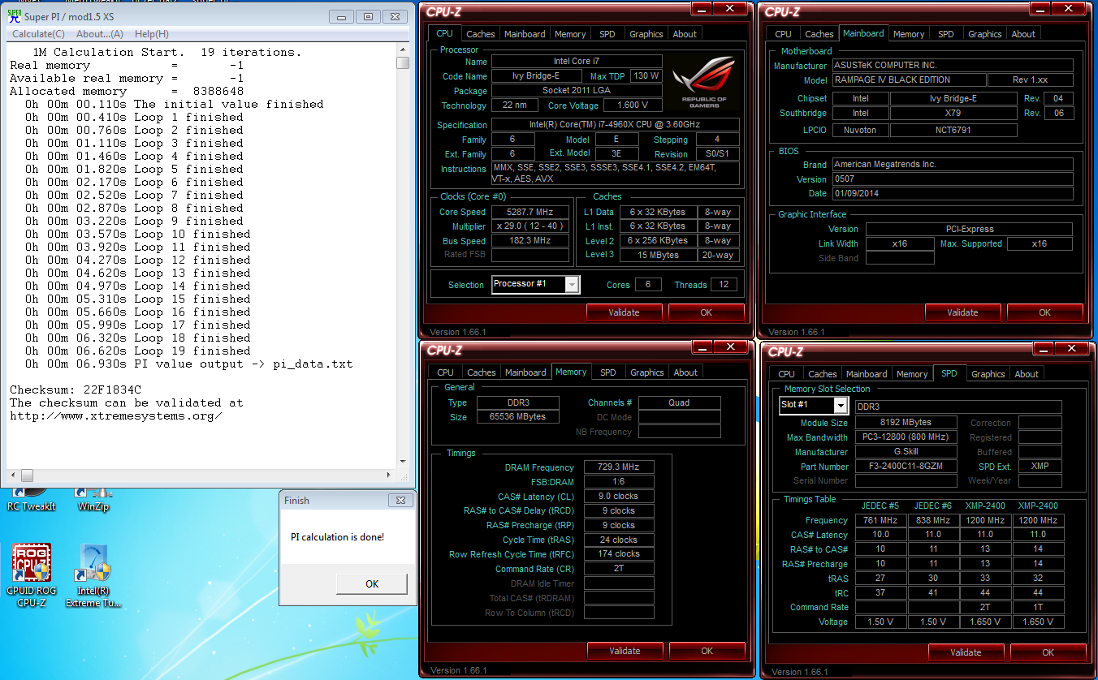The height and width of the screenshot is (680, 1098).
Task: Click Validate in the Memory window
Action: pos(625,651)
